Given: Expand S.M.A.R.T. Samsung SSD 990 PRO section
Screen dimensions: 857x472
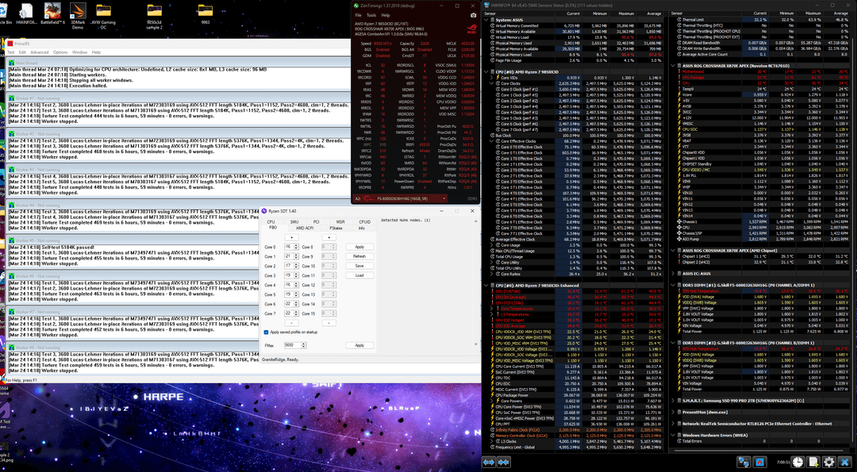Looking at the screenshot, I should [x=673, y=401].
